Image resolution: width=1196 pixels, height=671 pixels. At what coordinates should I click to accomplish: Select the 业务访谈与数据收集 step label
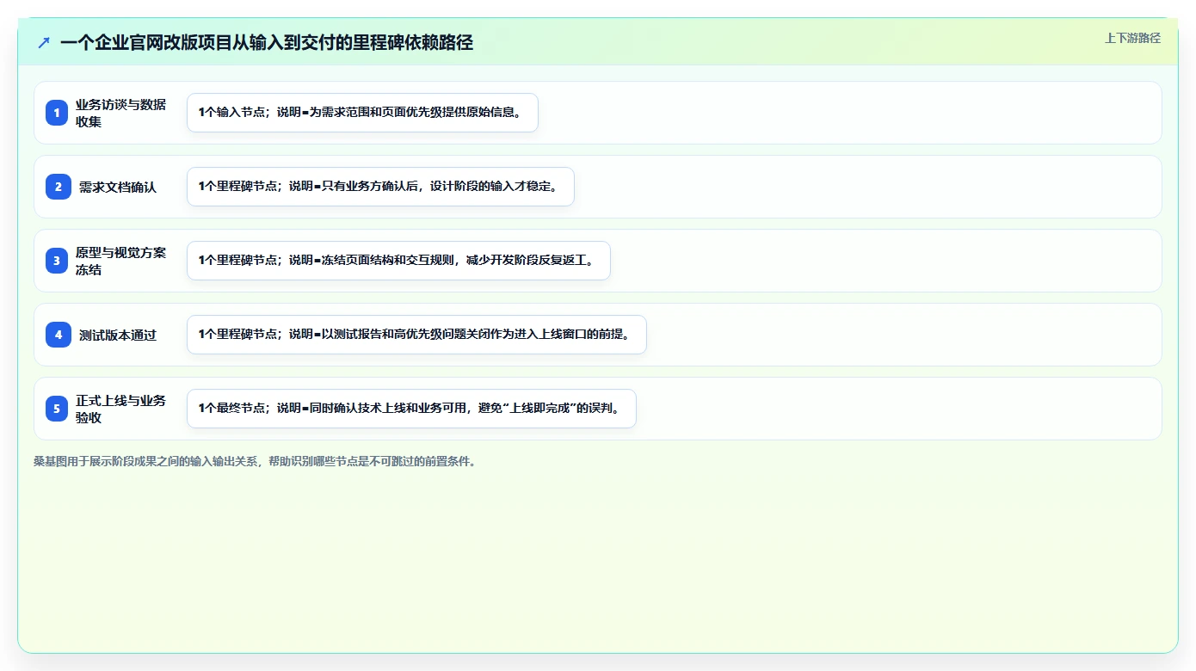coord(121,113)
